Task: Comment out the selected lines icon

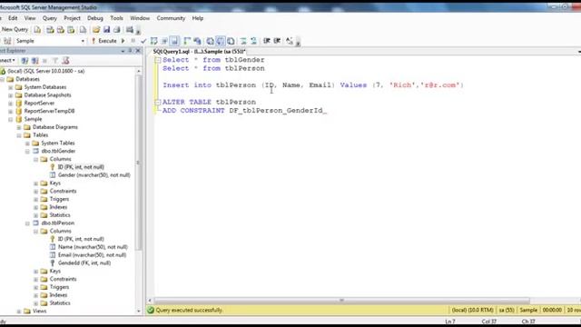Action: 243,41
